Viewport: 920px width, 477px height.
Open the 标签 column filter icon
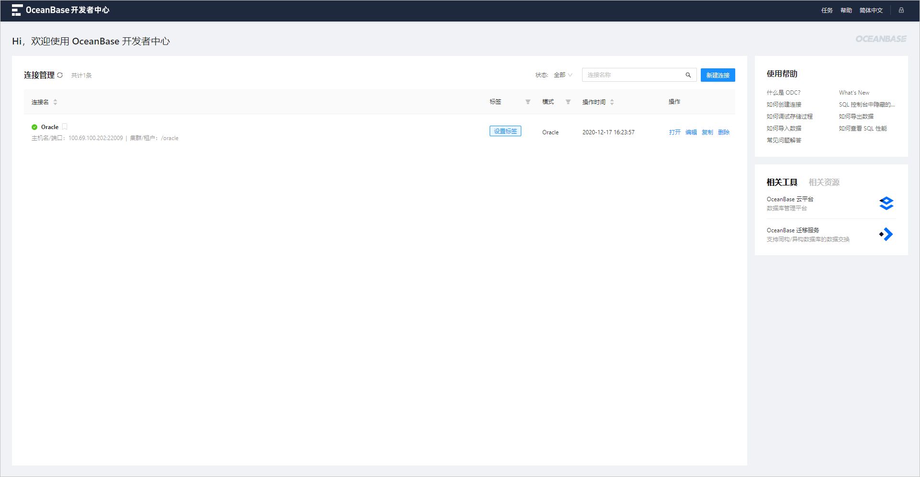point(527,102)
